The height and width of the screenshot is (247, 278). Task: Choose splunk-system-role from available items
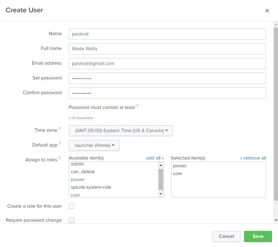coord(91,187)
